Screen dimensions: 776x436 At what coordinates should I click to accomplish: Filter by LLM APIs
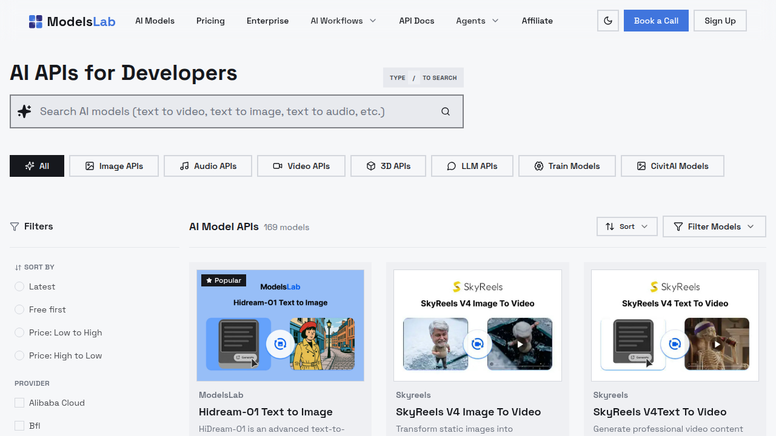pos(472,166)
